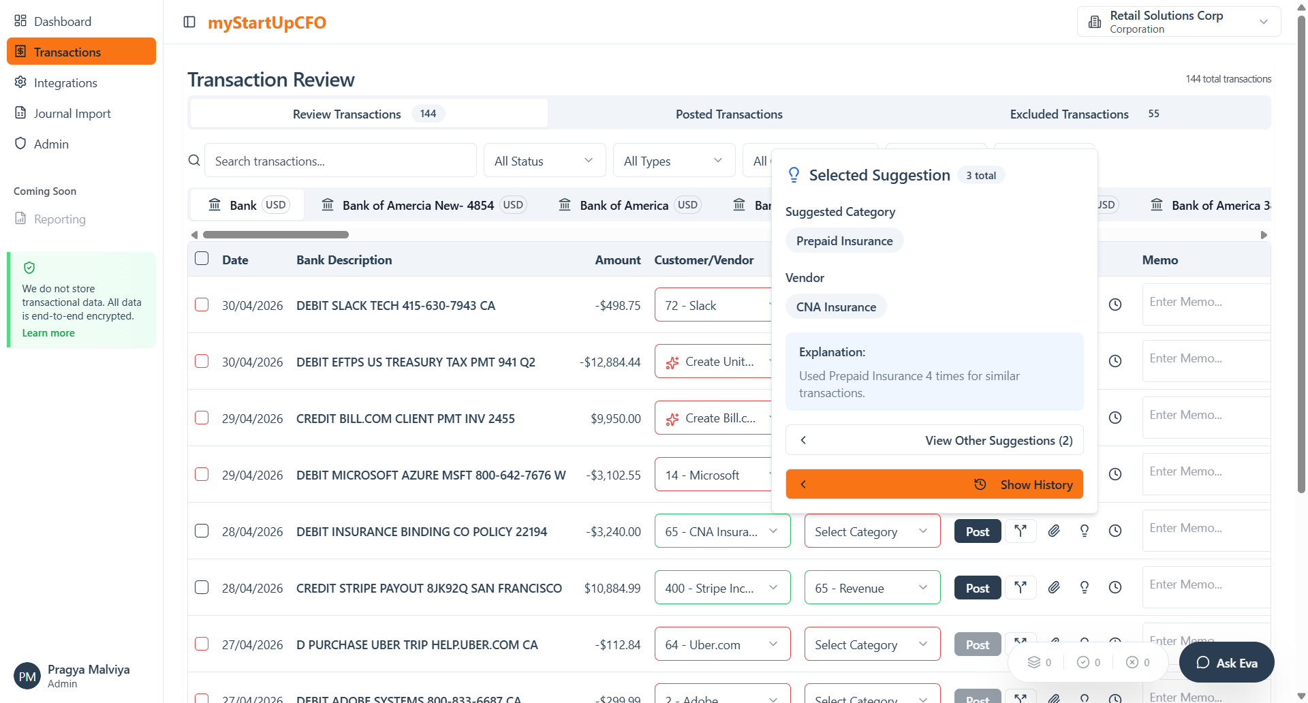Click the Show History button
1308x703 pixels.
(934, 484)
